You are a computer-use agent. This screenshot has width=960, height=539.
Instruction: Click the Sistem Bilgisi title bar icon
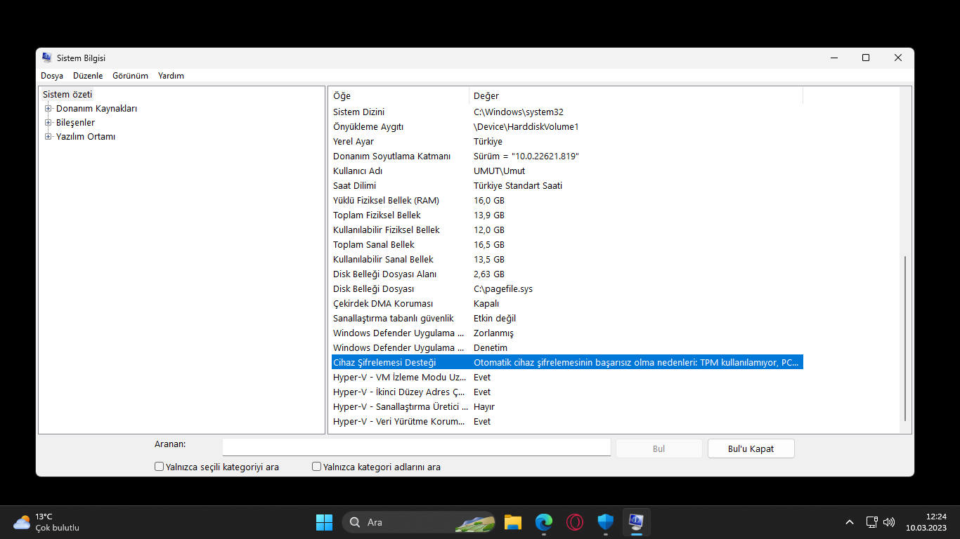pos(47,58)
